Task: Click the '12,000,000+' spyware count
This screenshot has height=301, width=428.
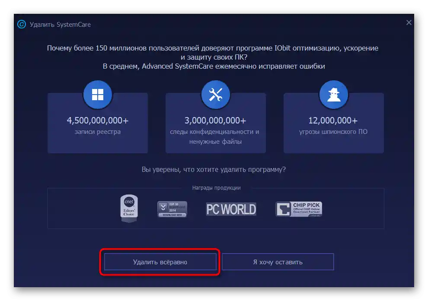Action: point(333,120)
